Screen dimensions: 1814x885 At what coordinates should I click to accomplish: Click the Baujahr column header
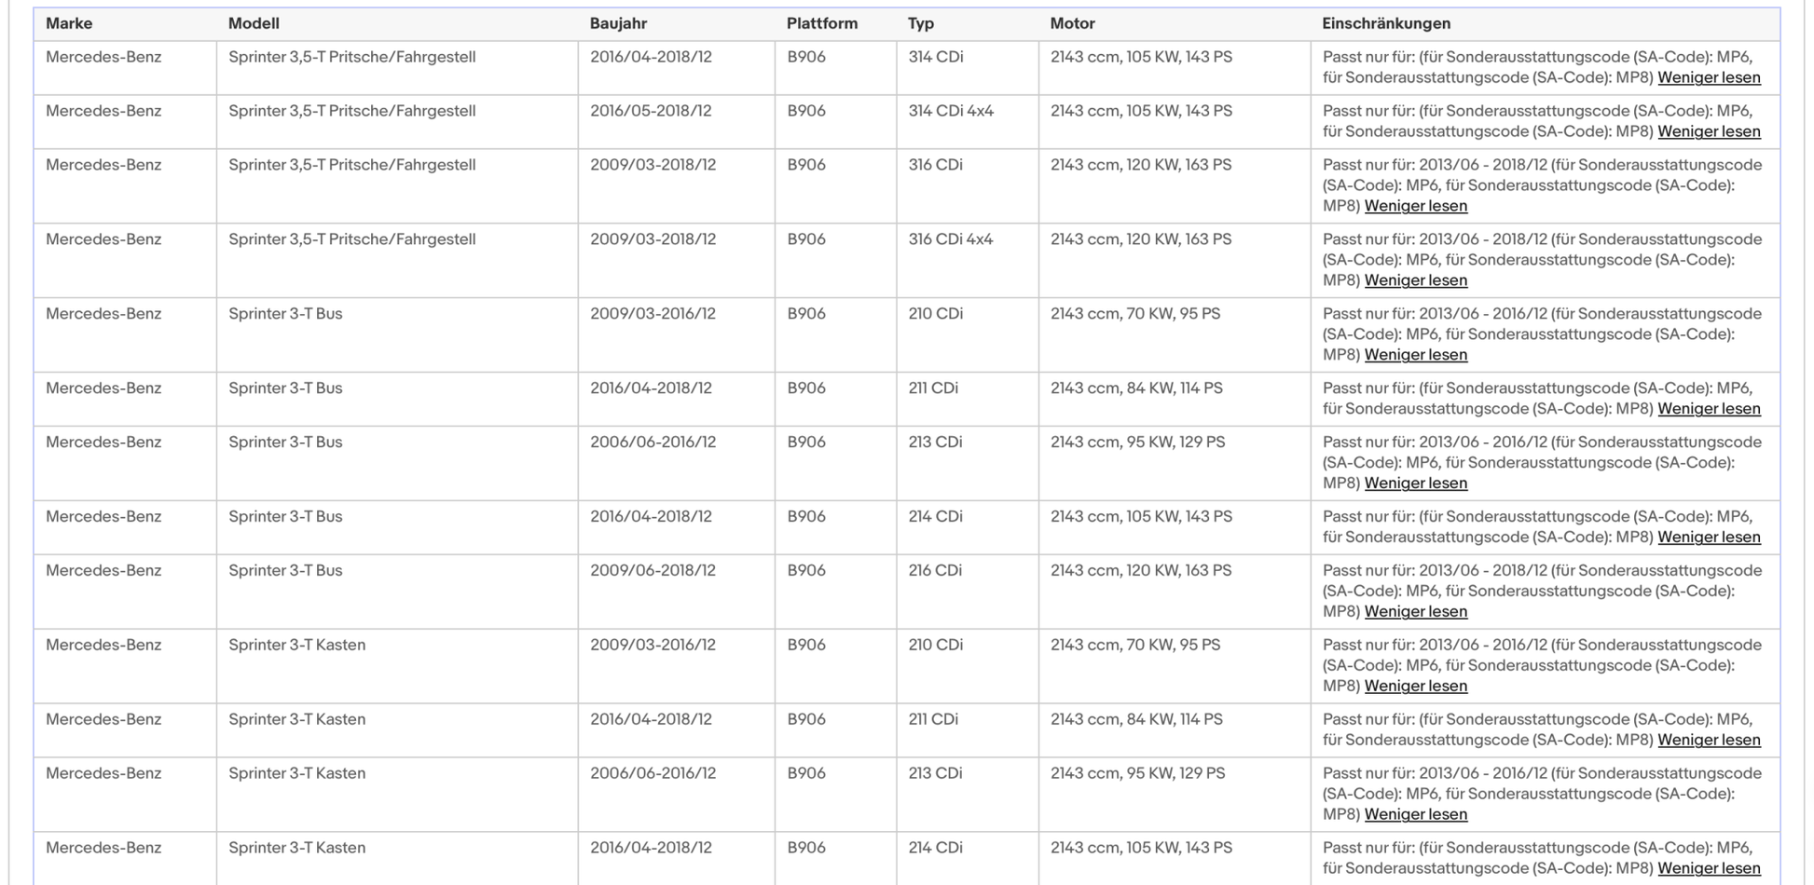[618, 24]
